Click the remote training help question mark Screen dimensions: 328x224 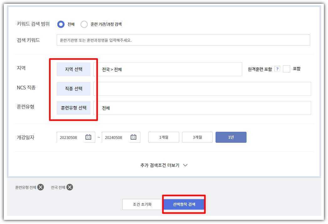click(x=277, y=69)
